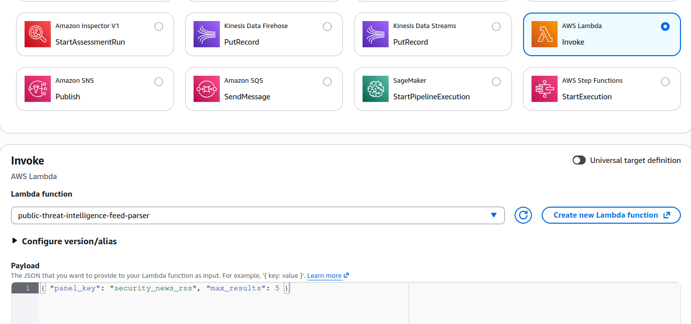The height and width of the screenshot is (324, 691).
Task: Select Amazon SNS Publish radio button
Action: pyautogui.click(x=158, y=81)
